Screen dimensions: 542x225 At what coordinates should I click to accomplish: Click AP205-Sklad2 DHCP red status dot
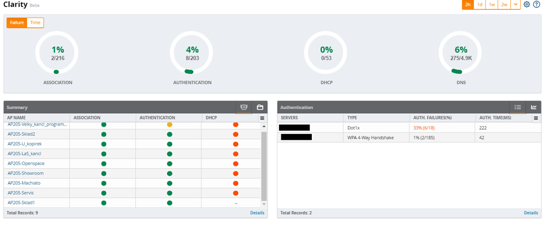(x=236, y=134)
